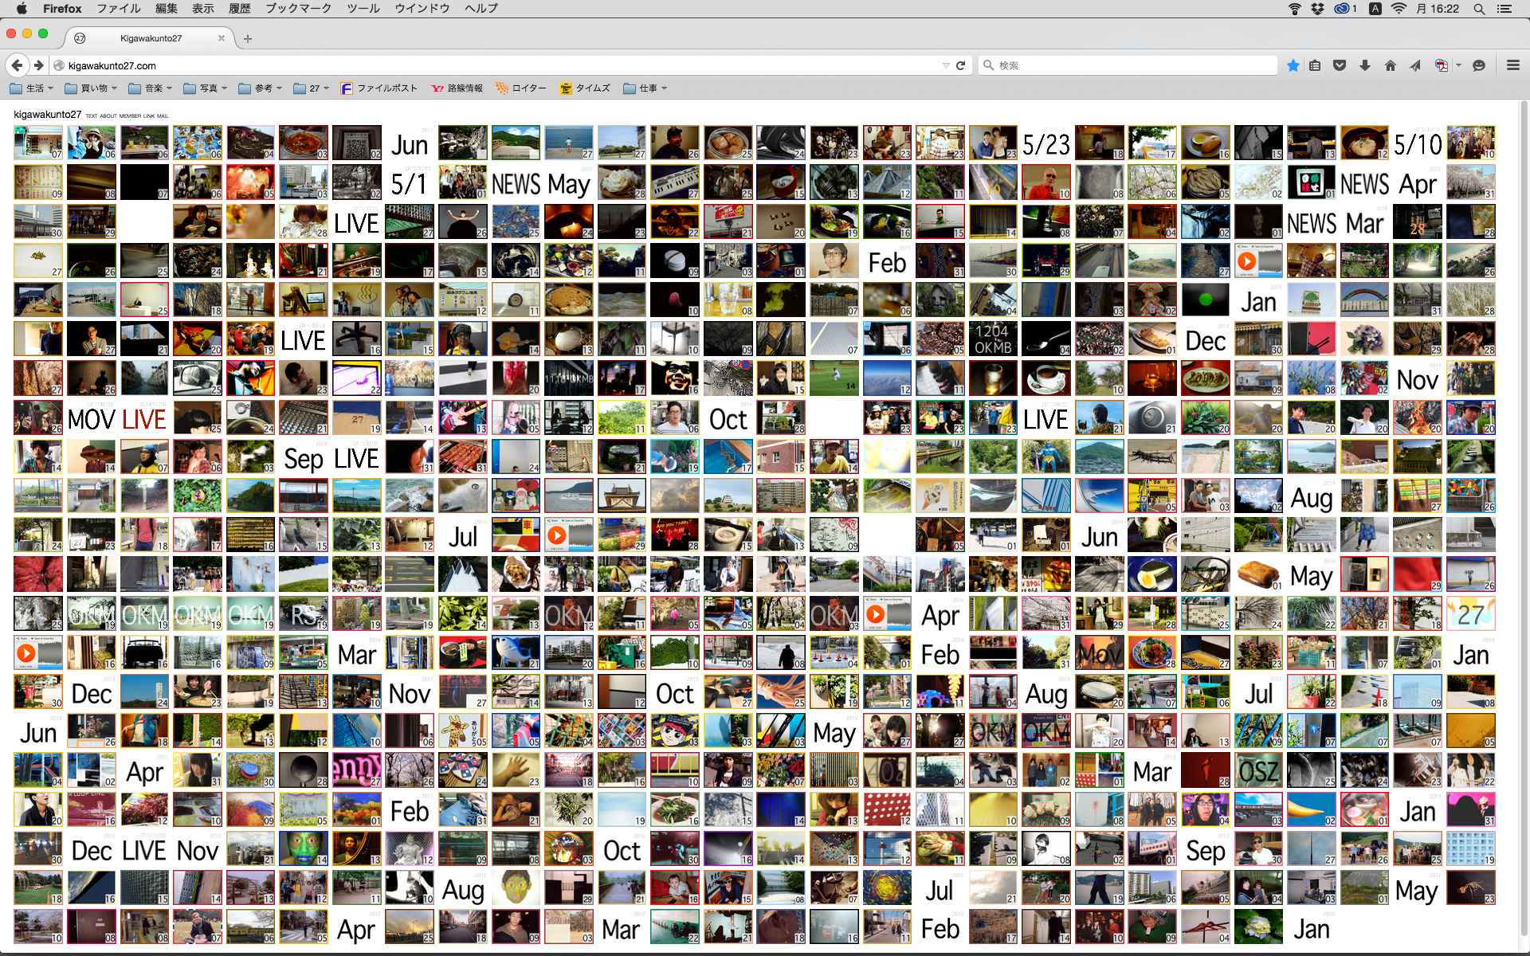1530x956 pixels.
Task: Open the bookmarks list icon
Action: click(1315, 65)
